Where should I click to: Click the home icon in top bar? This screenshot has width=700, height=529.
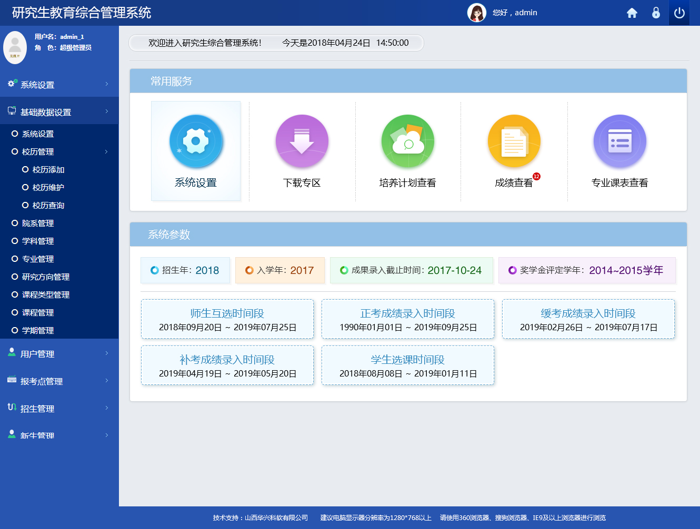click(632, 13)
